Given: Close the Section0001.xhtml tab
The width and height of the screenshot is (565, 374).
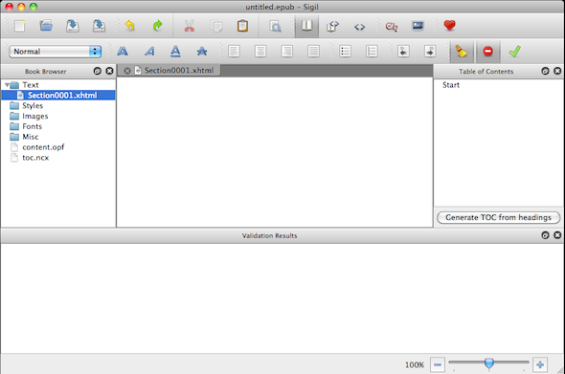Looking at the screenshot, I should pos(126,71).
